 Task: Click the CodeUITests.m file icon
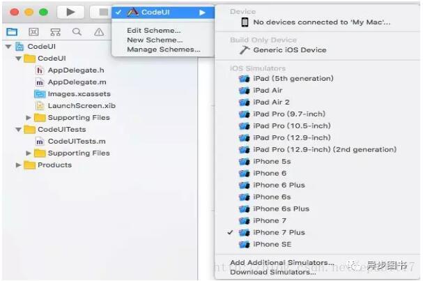(x=40, y=141)
